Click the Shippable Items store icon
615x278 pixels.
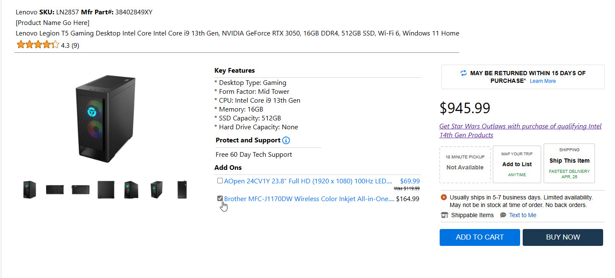tap(444, 215)
